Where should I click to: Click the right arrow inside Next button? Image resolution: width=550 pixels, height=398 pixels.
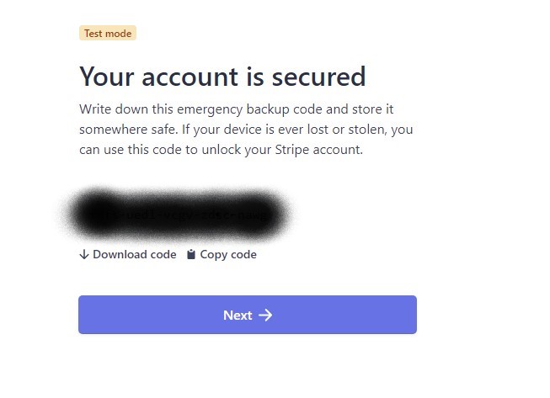[265, 315]
